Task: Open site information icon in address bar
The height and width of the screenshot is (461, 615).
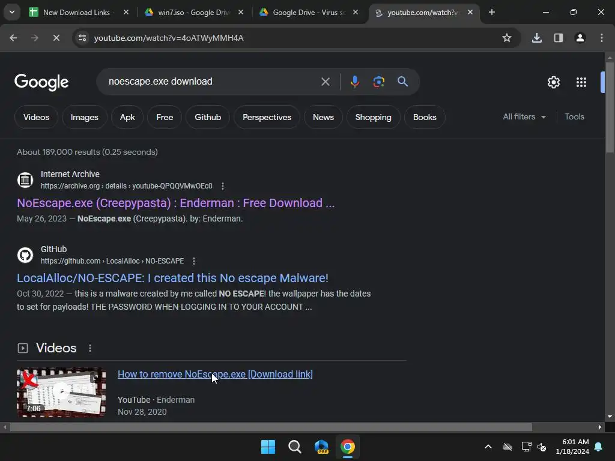Action: 82,38
